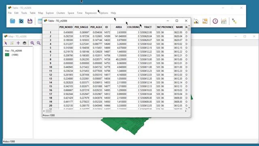Open the Map menu

click(x=40, y=13)
